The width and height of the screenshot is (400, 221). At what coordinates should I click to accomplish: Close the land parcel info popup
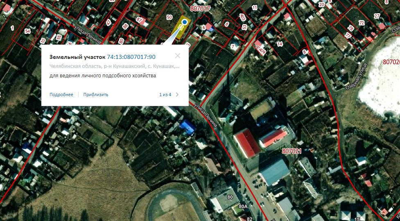point(178,56)
